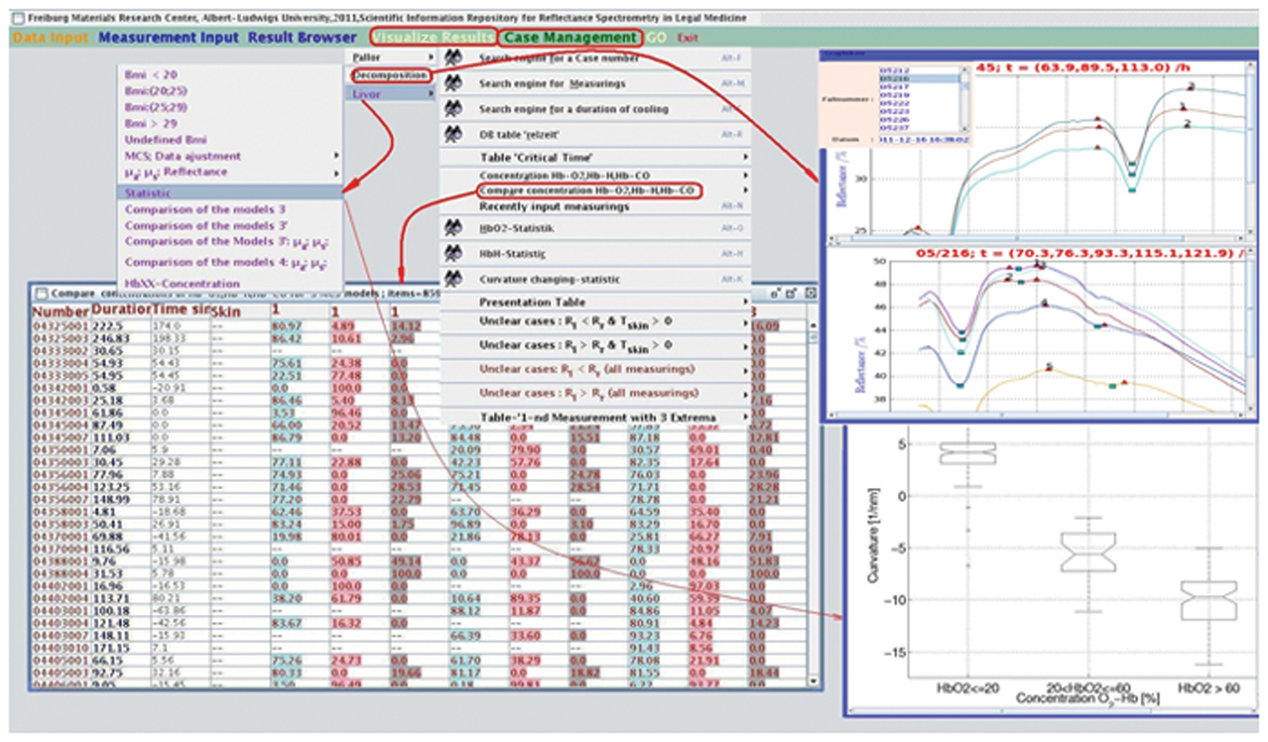Click the Compare window's title bar icon
1268x742 pixels.
[42, 293]
